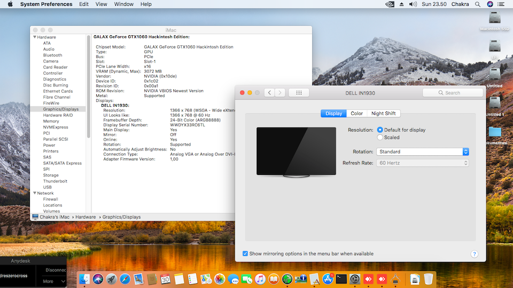Select the Scaled resolution option
Viewport: 513px width, 288px height.
[380, 138]
